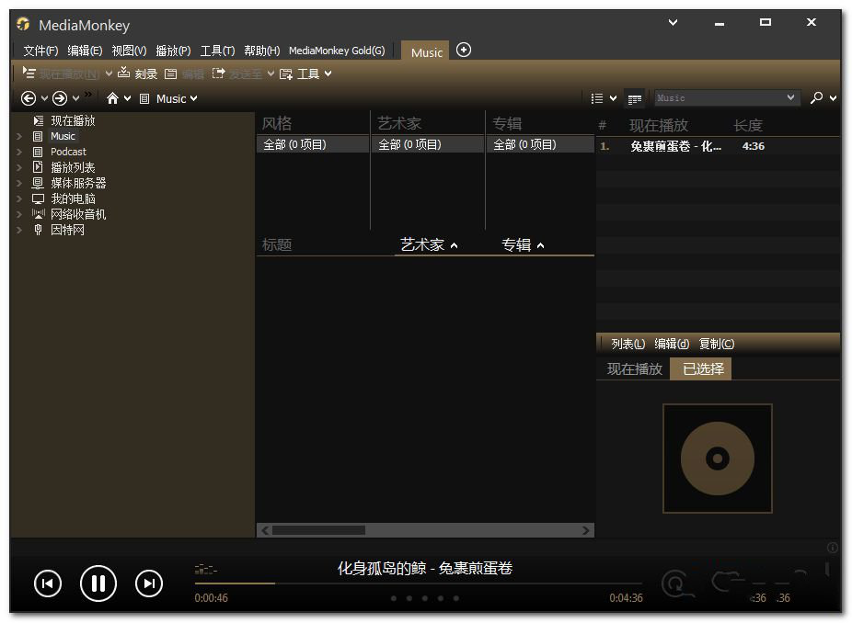Click the search magnifier icon
852x623 pixels.
pyautogui.click(x=816, y=97)
